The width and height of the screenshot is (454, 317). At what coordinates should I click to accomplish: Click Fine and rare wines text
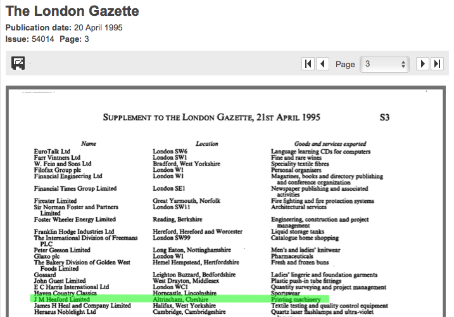point(296,157)
